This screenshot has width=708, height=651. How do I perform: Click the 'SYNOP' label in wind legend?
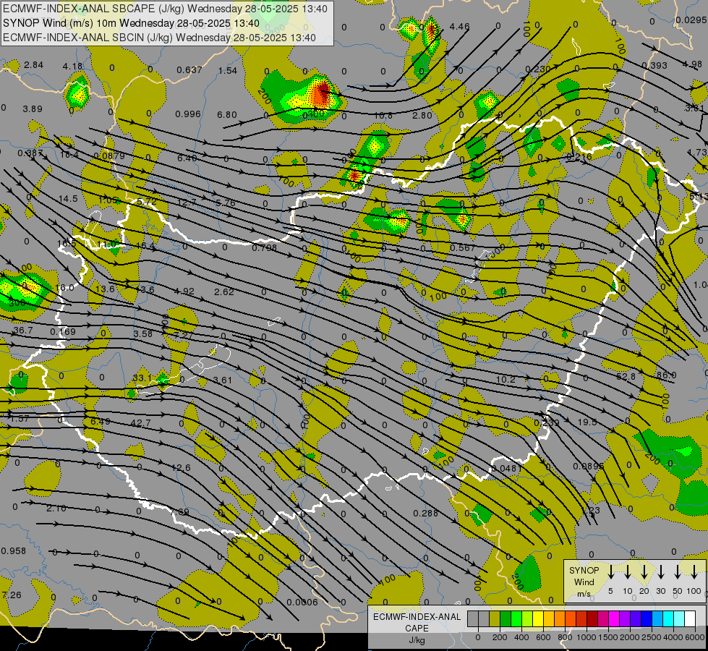[x=584, y=570]
